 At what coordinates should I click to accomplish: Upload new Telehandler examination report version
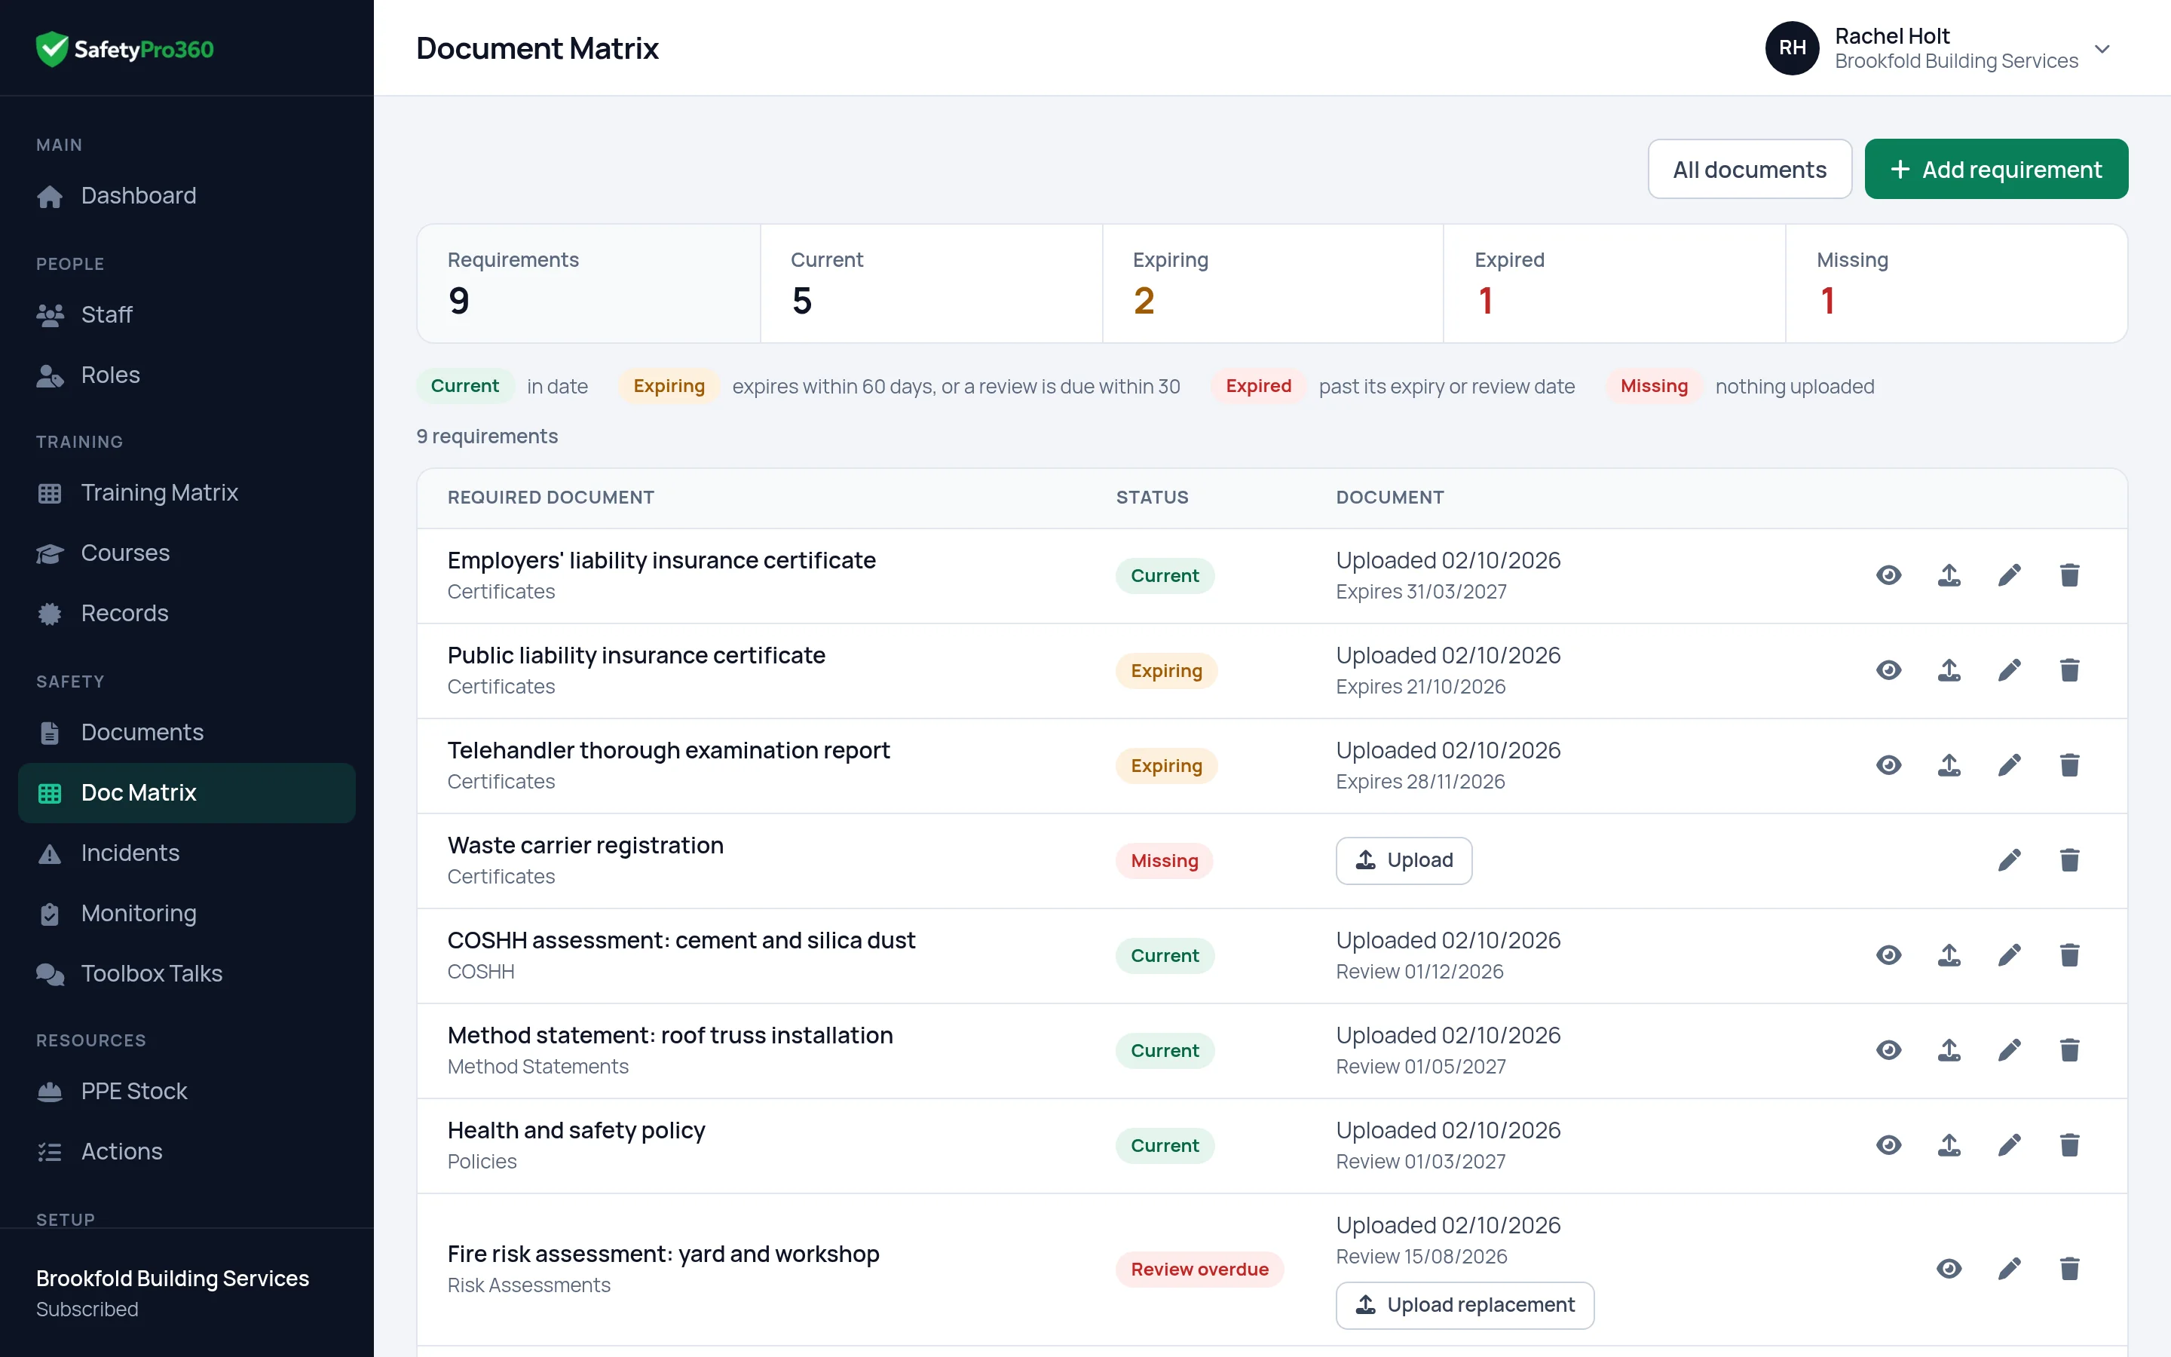[x=1949, y=765]
